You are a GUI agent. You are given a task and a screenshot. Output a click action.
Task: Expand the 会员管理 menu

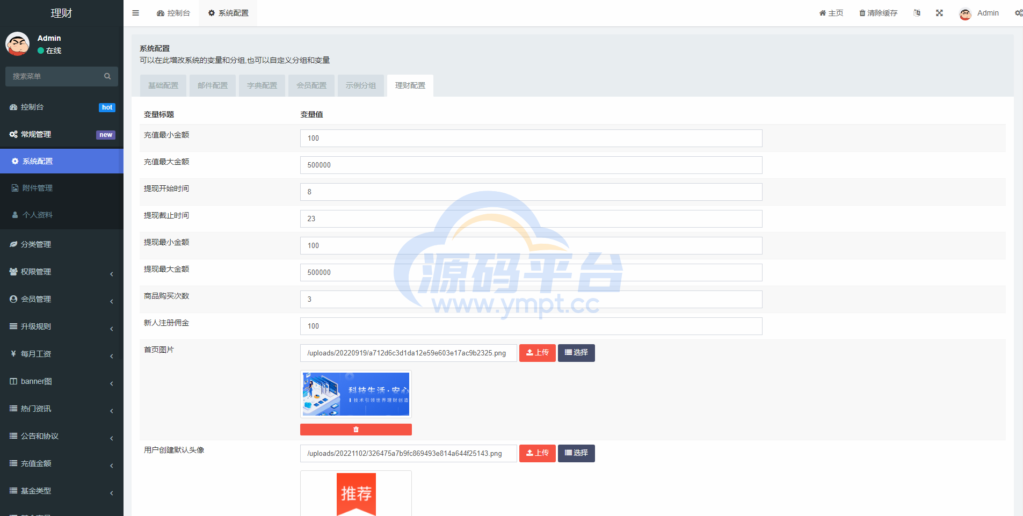(62, 299)
